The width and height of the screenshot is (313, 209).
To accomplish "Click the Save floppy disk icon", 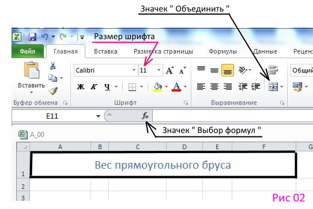I will click(x=32, y=37).
